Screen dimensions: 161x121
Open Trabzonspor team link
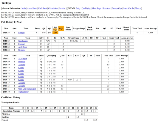coord(24,92)
